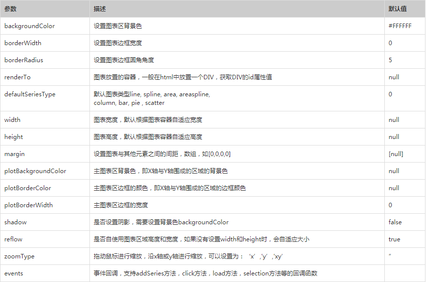Click the text 'column, bar, pie , scatter'

(129, 103)
